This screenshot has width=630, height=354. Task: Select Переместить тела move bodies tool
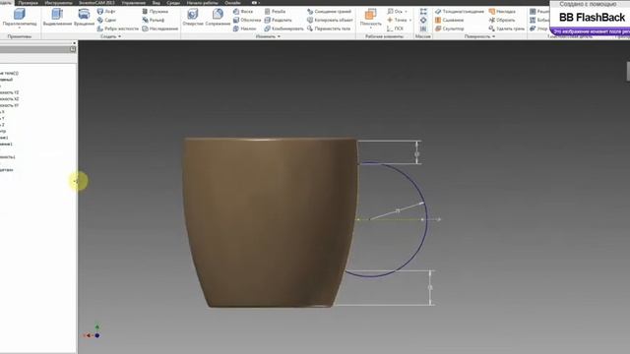330,29
